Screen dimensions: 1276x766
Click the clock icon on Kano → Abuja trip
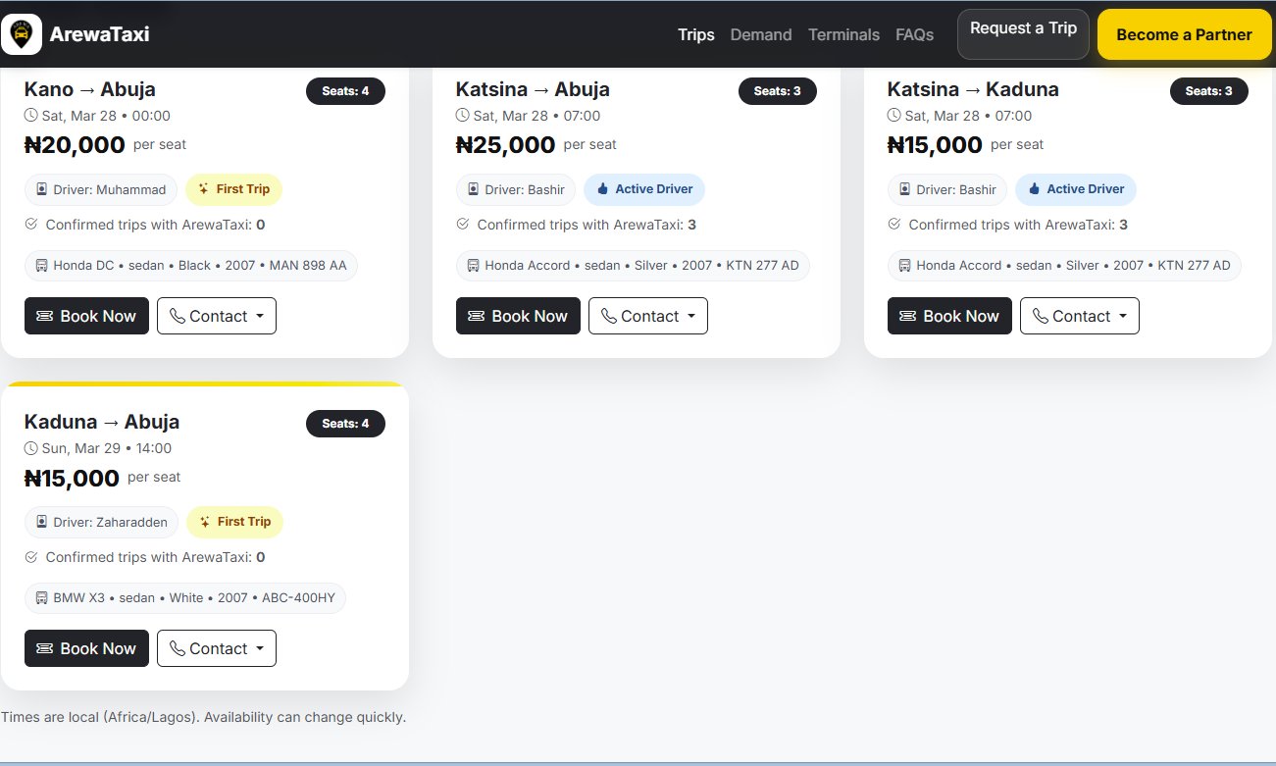click(31, 116)
